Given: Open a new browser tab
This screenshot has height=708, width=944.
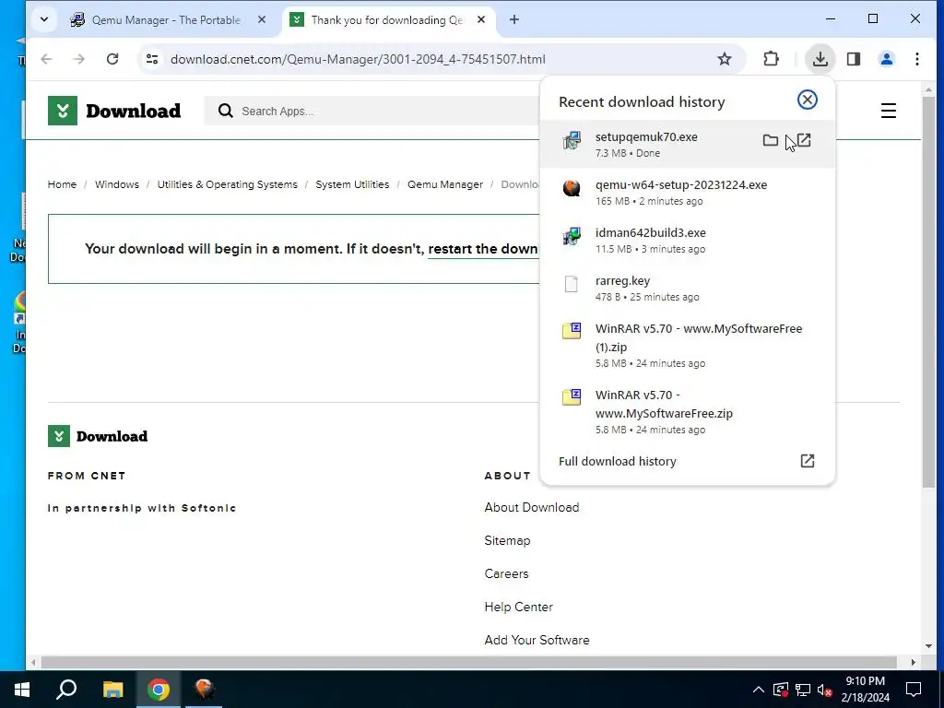Looking at the screenshot, I should (514, 20).
